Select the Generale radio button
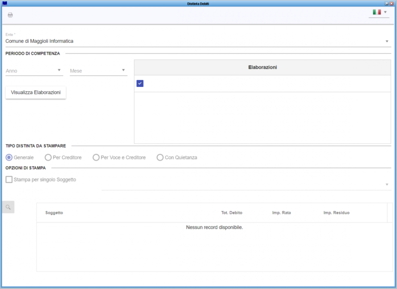 (9, 157)
